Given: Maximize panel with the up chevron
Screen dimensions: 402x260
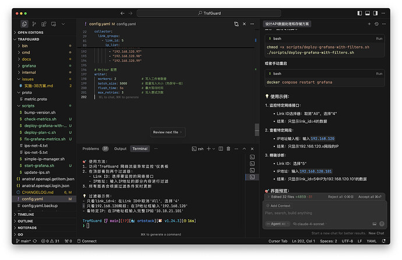Looking at the screenshot, I should [x=244, y=149].
